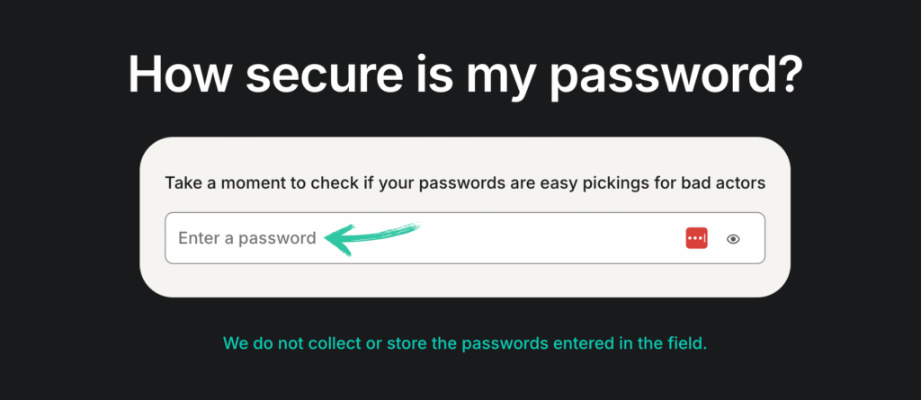This screenshot has height=400, width=921.
Task: Click the light card's blank bottom margin
Action: click(x=465, y=280)
